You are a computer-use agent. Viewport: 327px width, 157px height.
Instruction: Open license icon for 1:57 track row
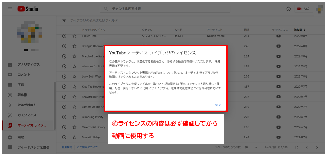278,87
